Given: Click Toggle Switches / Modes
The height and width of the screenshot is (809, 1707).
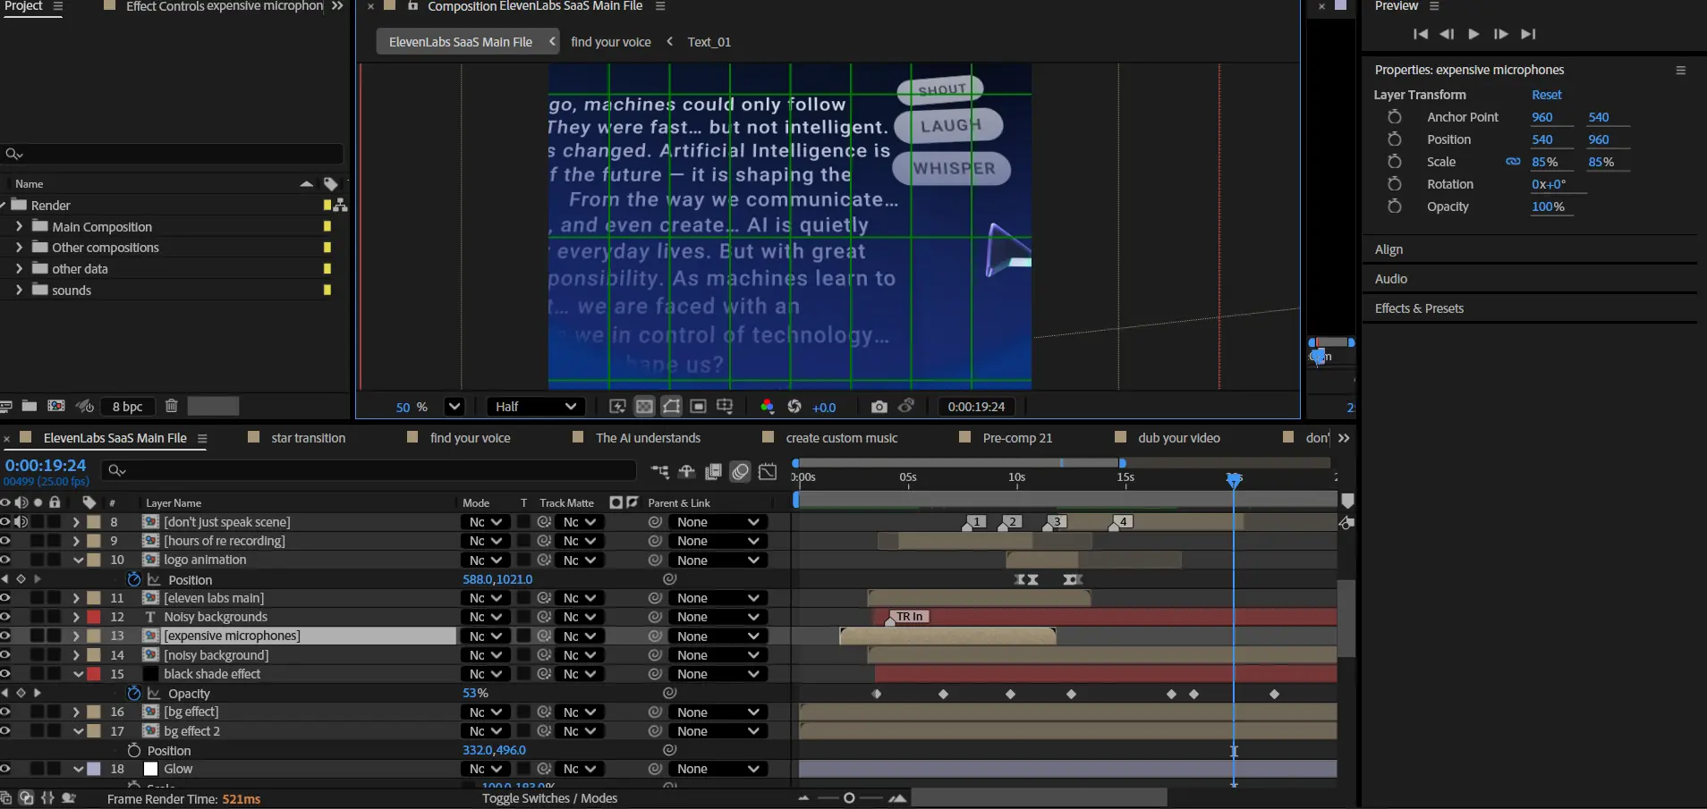Looking at the screenshot, I should [549, 798].
